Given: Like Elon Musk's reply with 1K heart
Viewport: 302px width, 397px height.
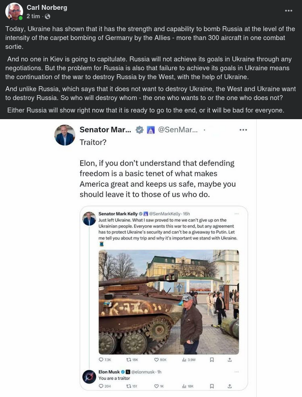Looking at the screenshot, I should point(156,386).
